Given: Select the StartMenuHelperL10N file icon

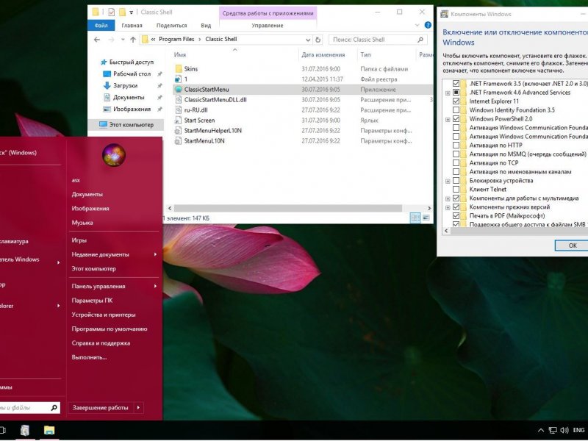Looking at the screenshot, I should click(179, 131).
